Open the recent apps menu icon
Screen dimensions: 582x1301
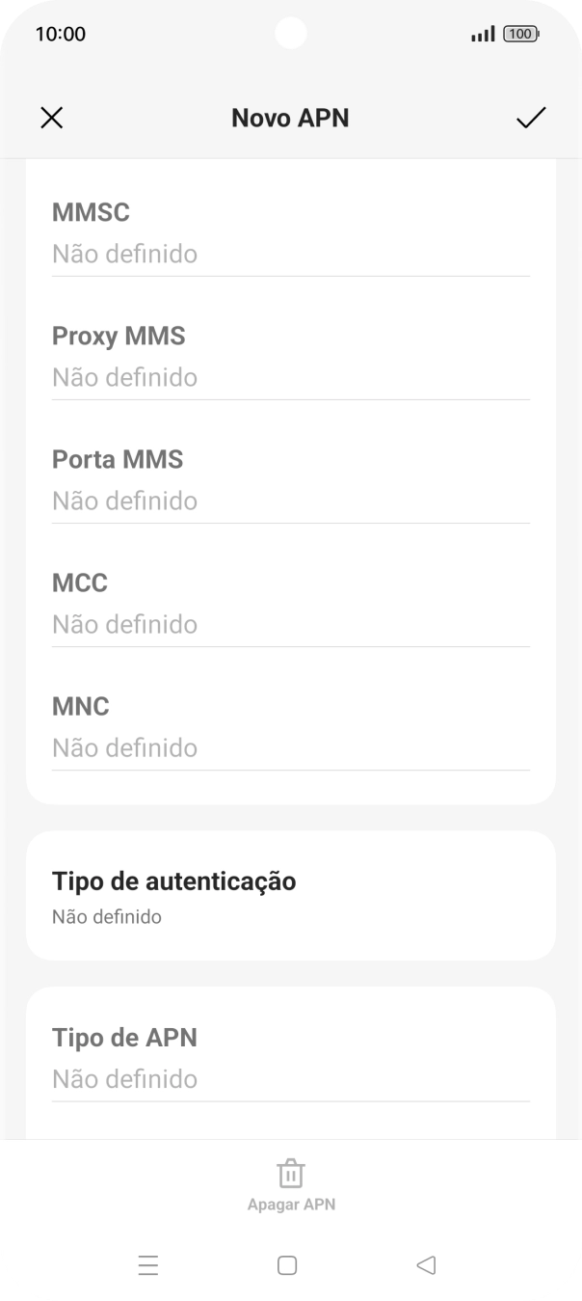(x=148, y=1265)
